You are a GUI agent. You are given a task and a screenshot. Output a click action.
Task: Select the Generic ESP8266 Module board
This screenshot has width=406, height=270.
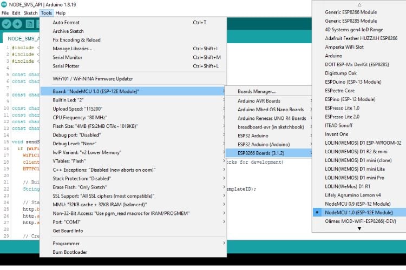pyautogui.click(x=359, y=12)
